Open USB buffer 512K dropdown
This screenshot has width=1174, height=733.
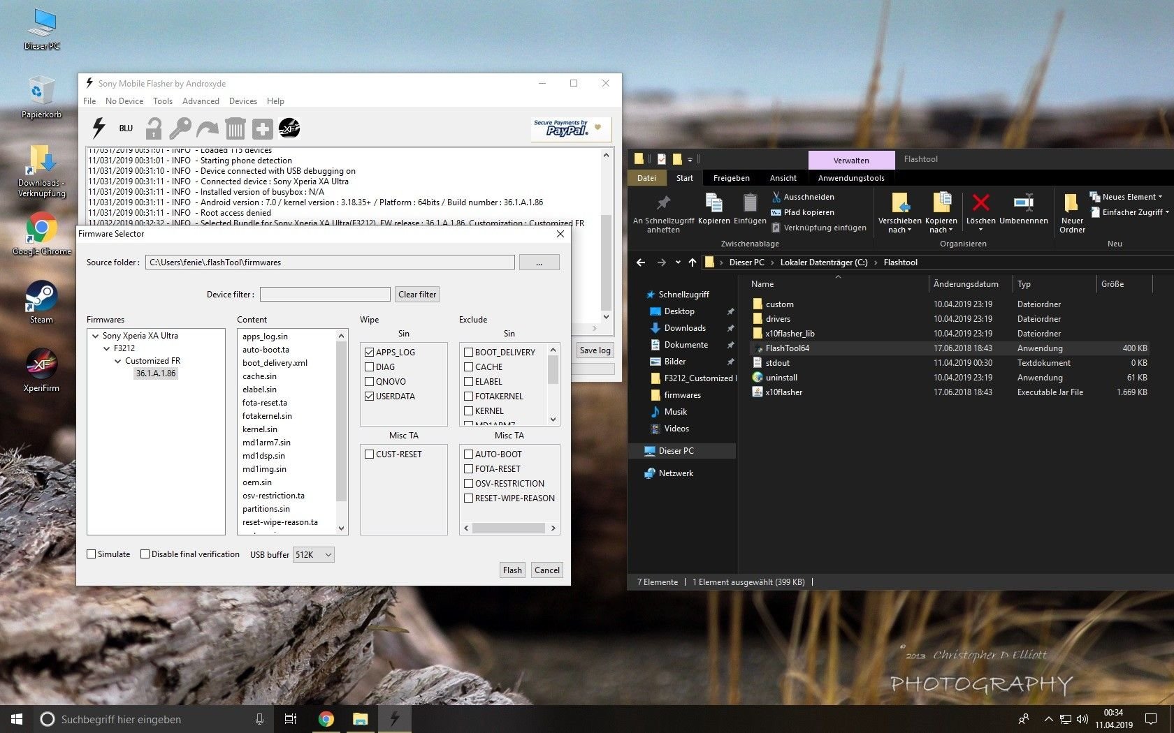point(313,554)
